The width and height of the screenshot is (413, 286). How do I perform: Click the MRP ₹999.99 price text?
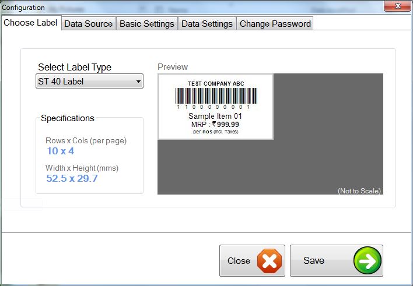click(x=215, y=124)
